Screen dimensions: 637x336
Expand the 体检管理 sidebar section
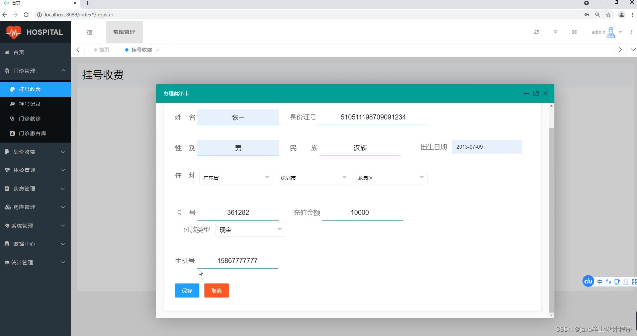(x=35, y=170)
